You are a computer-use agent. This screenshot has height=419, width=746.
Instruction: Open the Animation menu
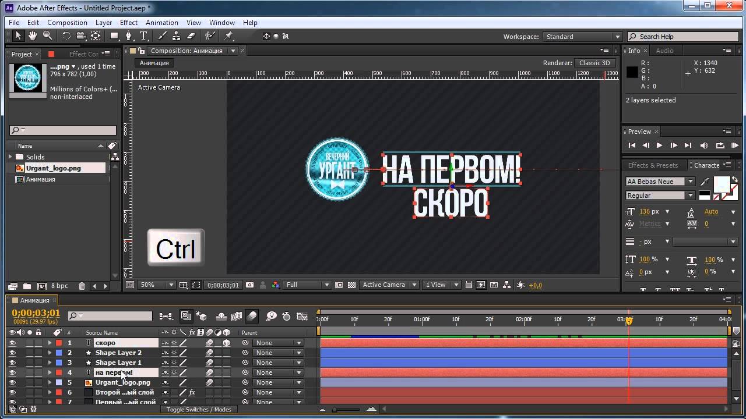click(x=162, y=23)
